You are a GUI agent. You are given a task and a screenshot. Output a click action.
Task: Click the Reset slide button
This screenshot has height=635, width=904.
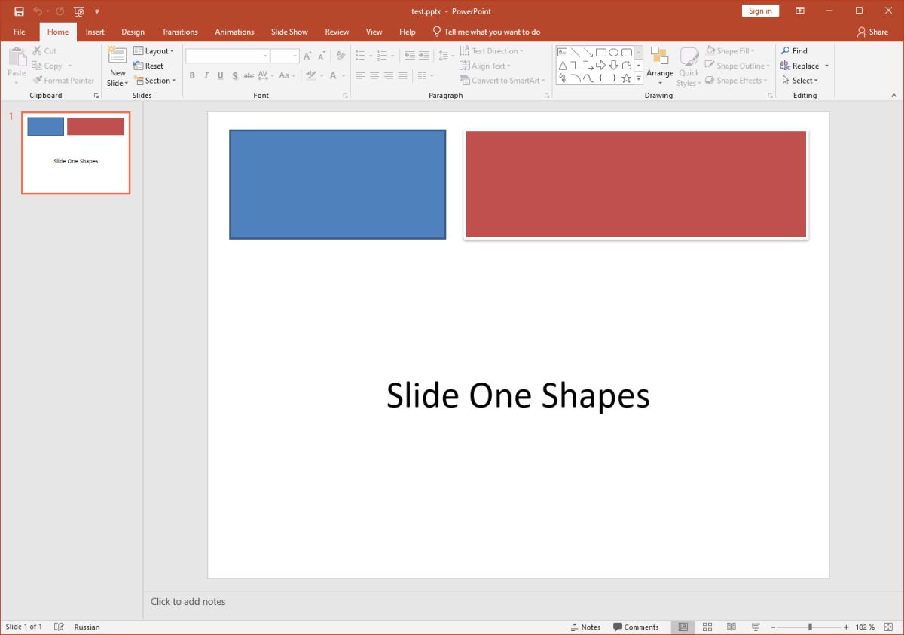coord(148,66)
